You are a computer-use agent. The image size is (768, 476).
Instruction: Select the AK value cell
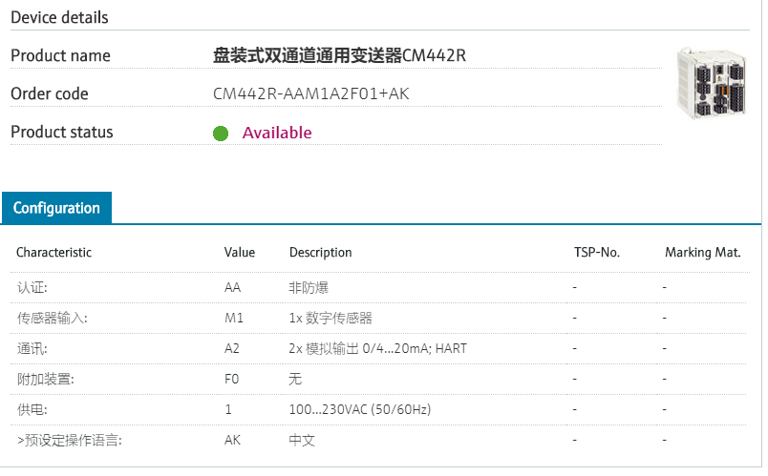click(x=232, y=440)
